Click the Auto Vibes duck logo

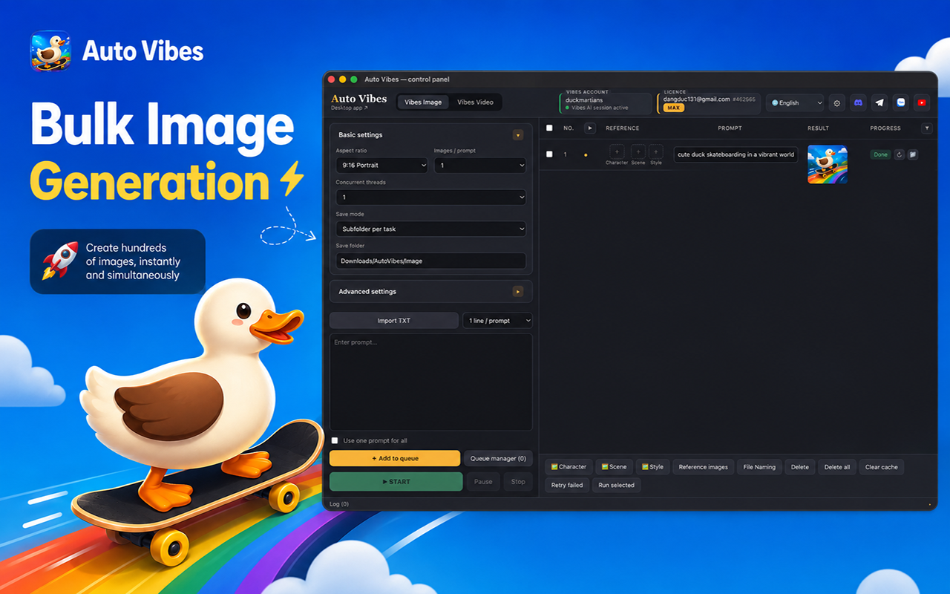click(x=50, y=50)
